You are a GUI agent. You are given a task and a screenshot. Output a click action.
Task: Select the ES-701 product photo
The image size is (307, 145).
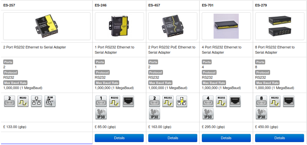(x=226, y=26)
